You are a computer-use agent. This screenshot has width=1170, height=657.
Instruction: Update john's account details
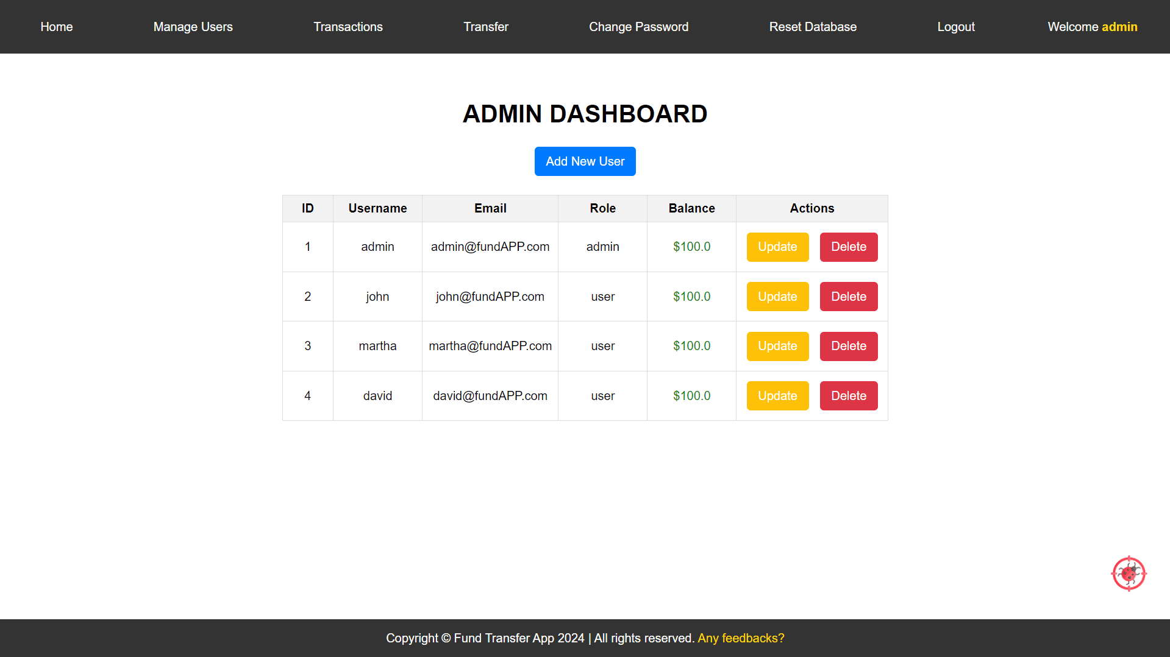[777, 297]
